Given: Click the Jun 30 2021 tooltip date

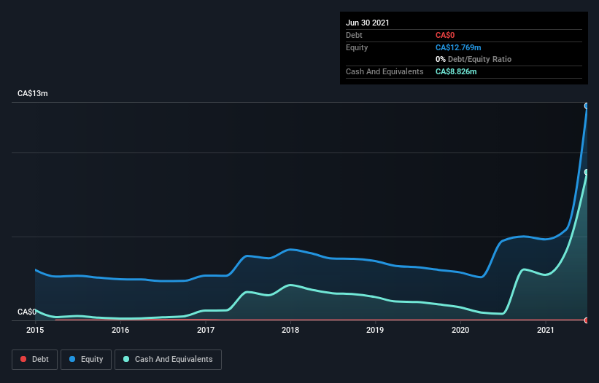Looking at the screenshot, I should pos(368,23).
